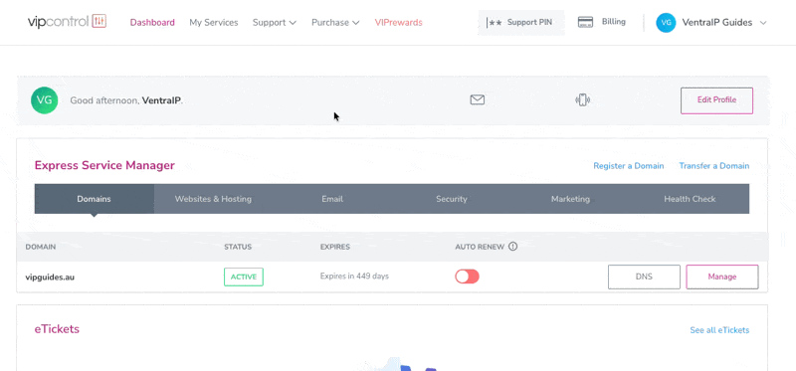Click the mobile phone vibrate icon
The image size is (796, 371).
click(x=582, y=100)
